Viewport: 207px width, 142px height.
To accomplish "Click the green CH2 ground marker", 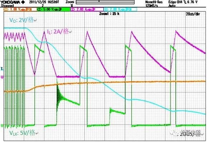I will pyautogui.click(x=2, y=125).
